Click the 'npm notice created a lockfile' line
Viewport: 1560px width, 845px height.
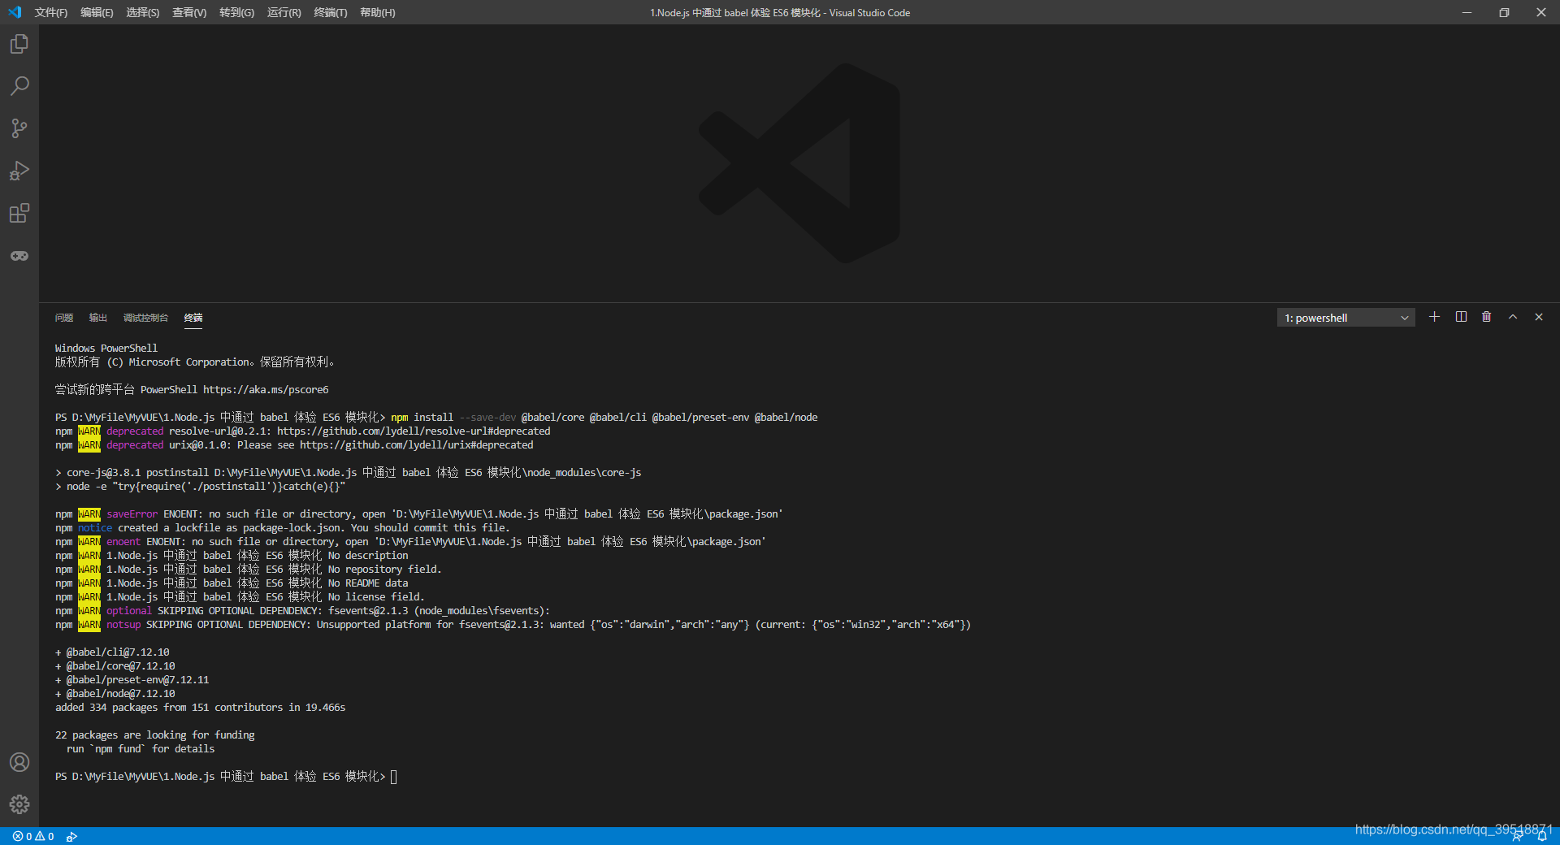[283, 528]
